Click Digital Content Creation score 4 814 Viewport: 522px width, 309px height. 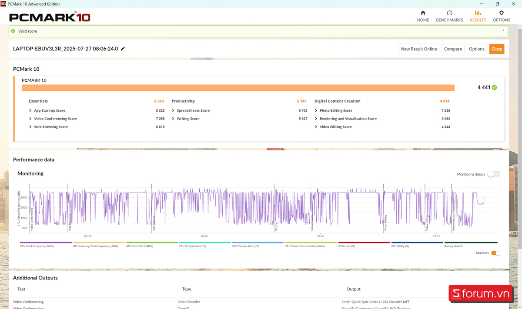(445, 101)
